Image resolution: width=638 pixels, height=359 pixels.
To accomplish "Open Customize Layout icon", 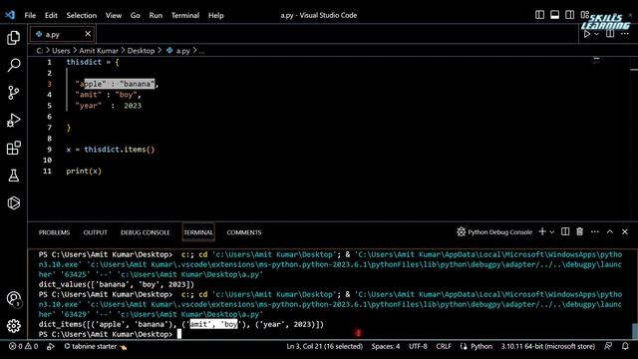I will [x=585, y=15].
